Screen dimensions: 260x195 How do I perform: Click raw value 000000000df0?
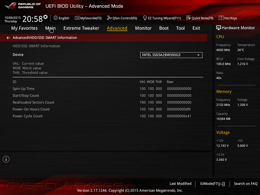[x=179, y=109]
